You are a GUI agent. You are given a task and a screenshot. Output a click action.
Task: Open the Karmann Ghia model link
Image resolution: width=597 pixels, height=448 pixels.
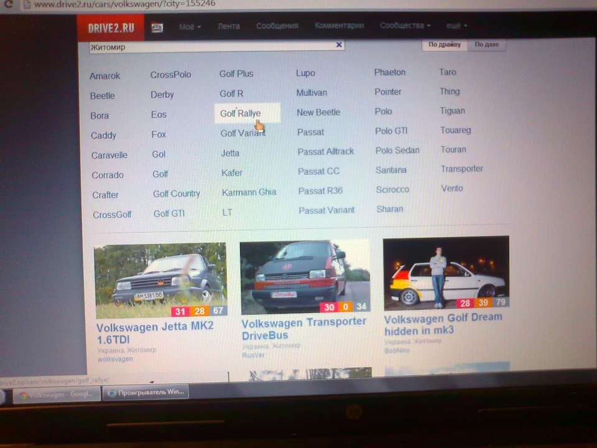coord(249,192)
